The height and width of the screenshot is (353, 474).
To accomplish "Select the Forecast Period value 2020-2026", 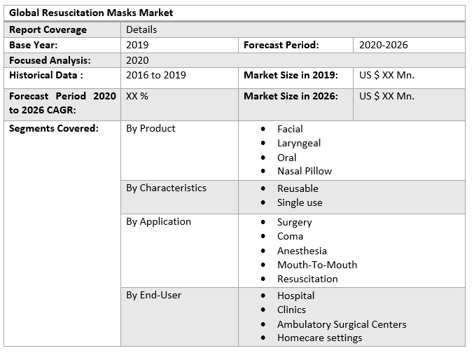I will coord(383,45).
